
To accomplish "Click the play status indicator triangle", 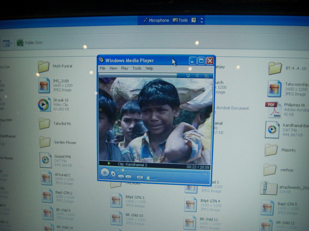I will pyautogui.click(x=109, y=163).
